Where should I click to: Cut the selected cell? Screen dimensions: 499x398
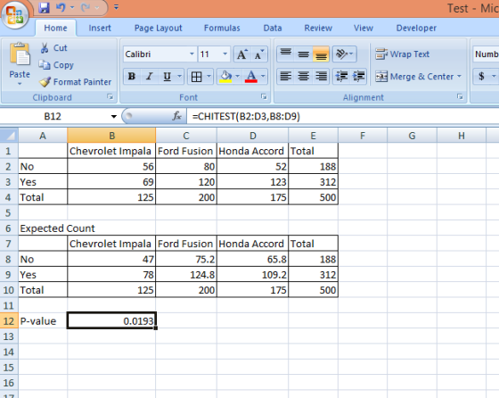[53, 48]
